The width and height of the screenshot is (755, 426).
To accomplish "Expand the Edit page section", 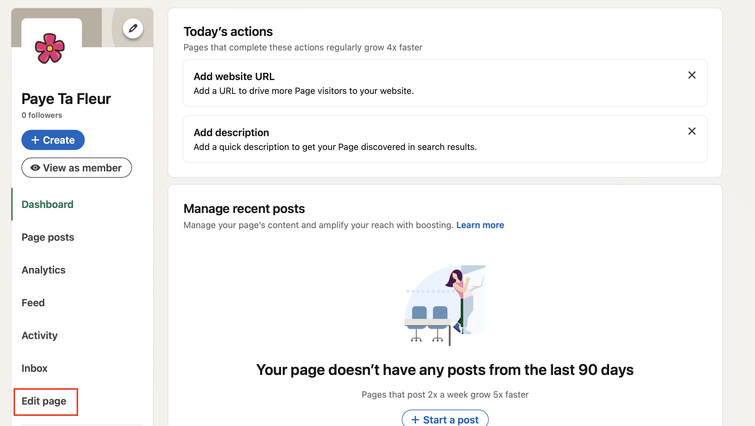I will [x=44, y=400].
